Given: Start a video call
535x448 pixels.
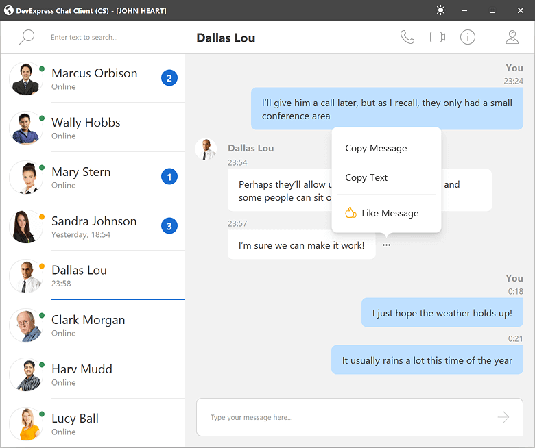Looking at the screenshot, I should click(x=438, y=37).
